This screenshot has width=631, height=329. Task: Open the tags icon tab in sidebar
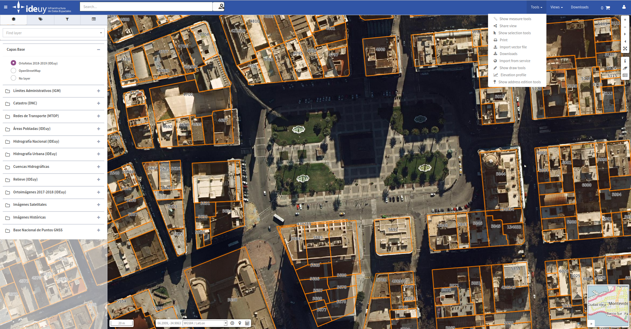coord(40,19)
